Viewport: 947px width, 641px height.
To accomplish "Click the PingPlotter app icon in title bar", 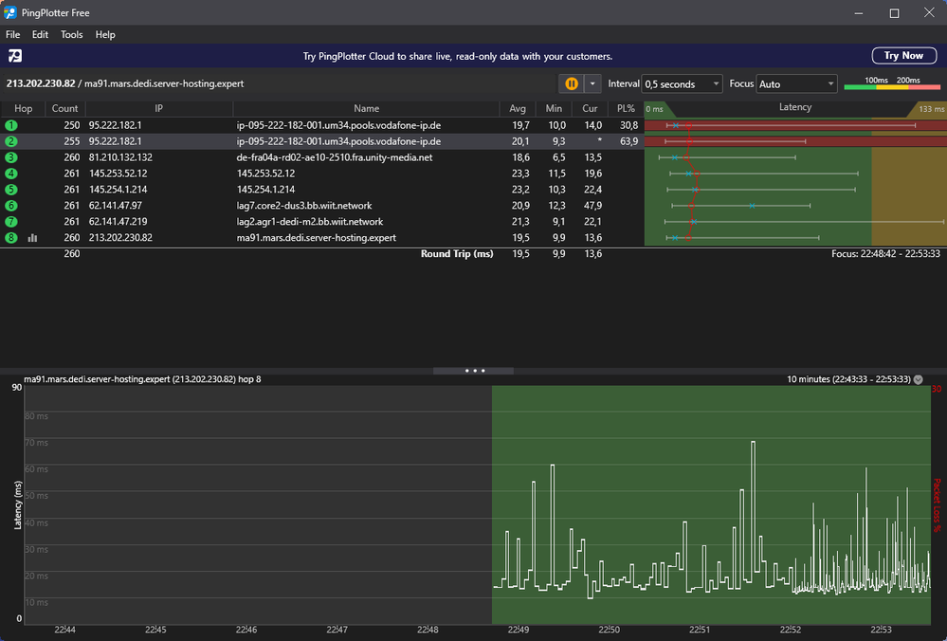I will 10,12.
